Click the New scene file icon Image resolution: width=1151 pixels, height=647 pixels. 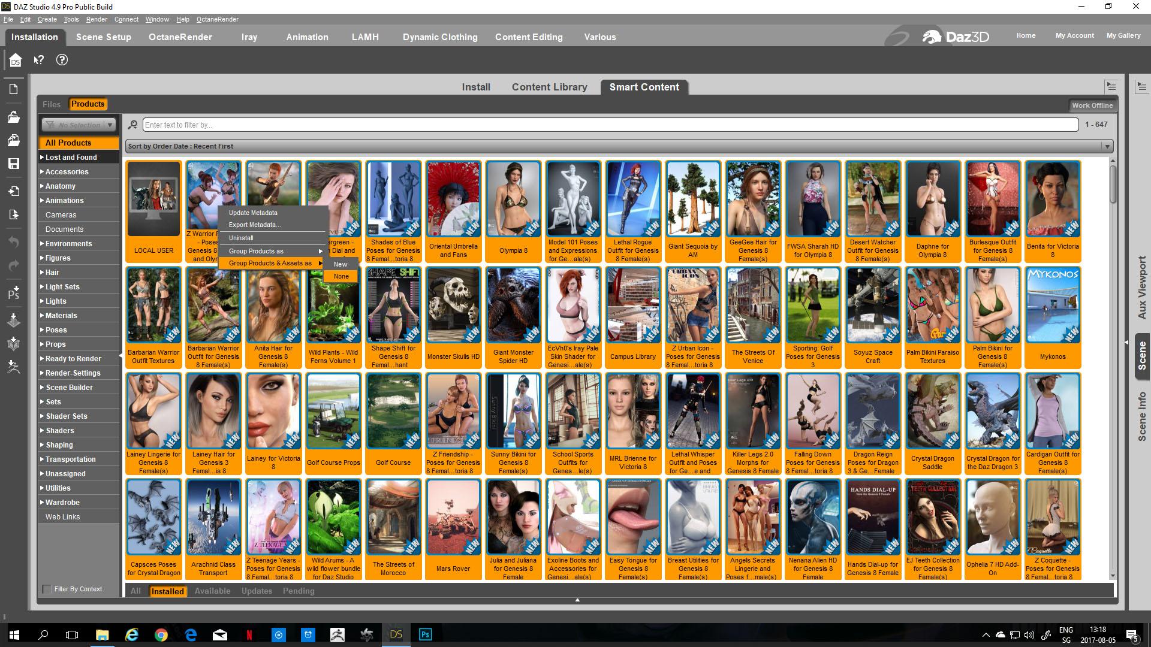pos(13,89)
